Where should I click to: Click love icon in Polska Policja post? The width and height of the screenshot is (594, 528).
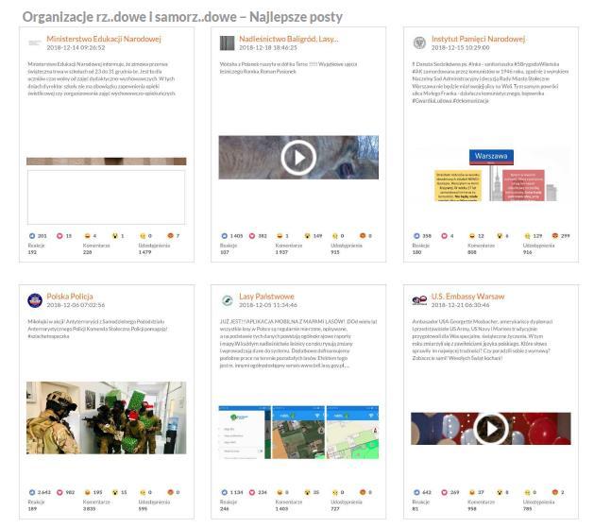coord(59,492)
